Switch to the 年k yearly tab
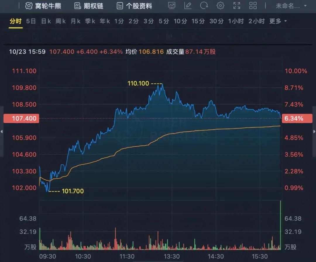 click(x=105, y=21)
